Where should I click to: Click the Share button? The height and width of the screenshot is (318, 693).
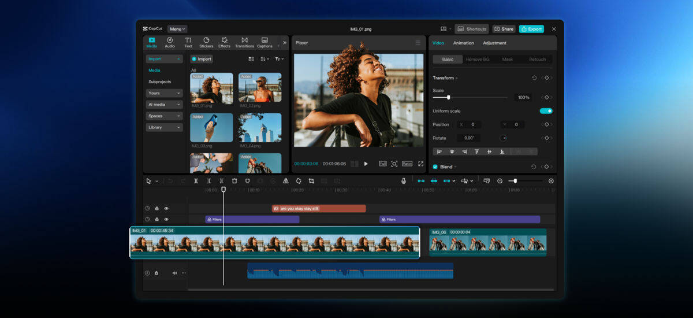[504, 29]
